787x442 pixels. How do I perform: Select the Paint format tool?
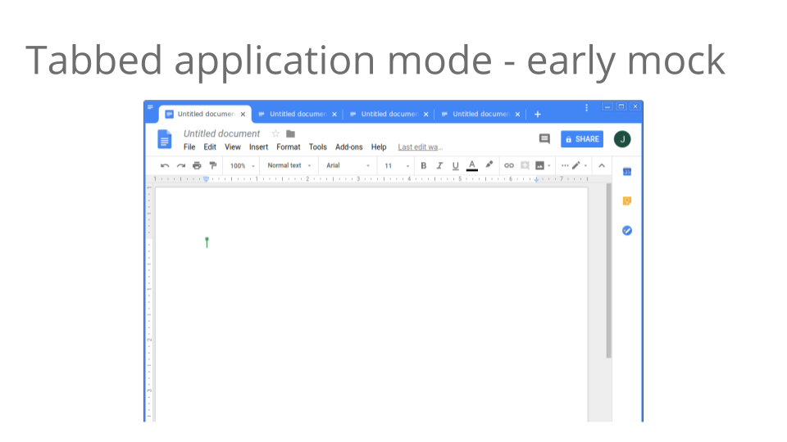213,165
